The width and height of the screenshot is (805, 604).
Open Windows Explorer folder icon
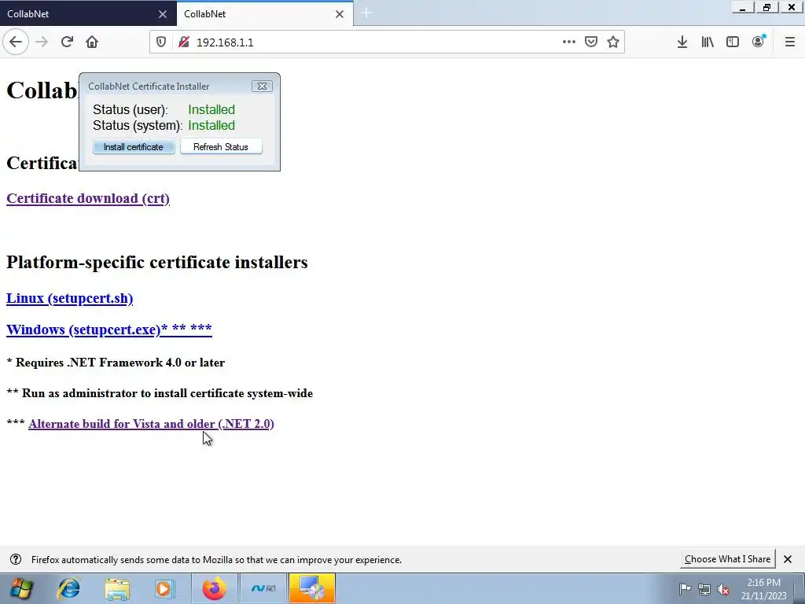click(x=117, y=588)
